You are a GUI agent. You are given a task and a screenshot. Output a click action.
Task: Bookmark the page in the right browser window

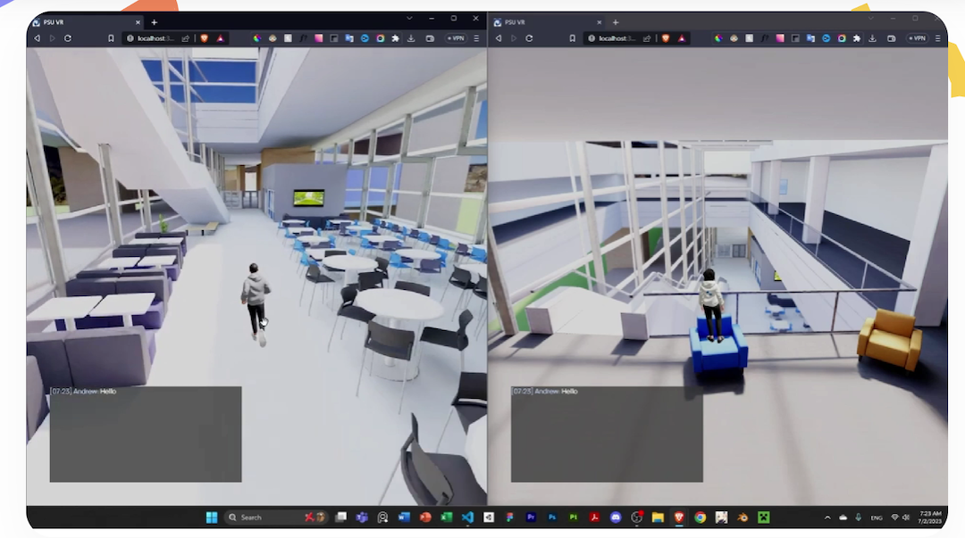[573, 38]
